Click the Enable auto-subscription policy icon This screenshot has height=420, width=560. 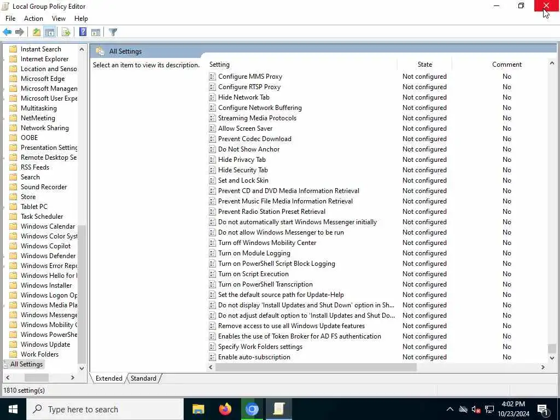click(213, 357)
